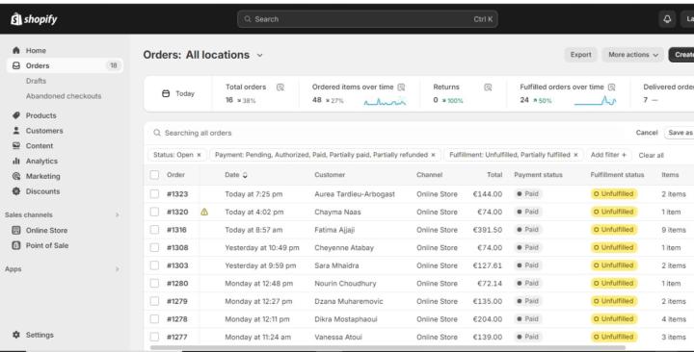Click the date Yesterday at 10:49 pm
The image size is (694, 352).
(x=262, y=248)
